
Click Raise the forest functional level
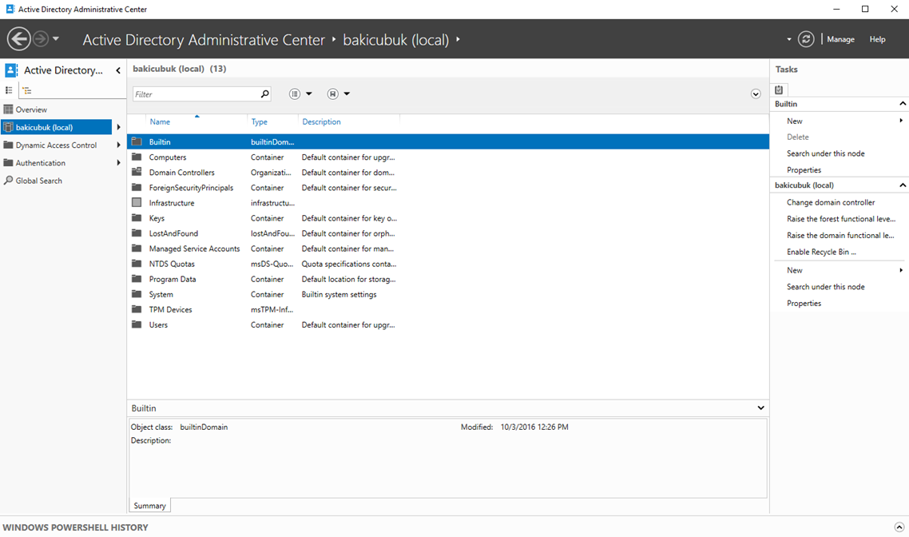(x=841, y=219)
